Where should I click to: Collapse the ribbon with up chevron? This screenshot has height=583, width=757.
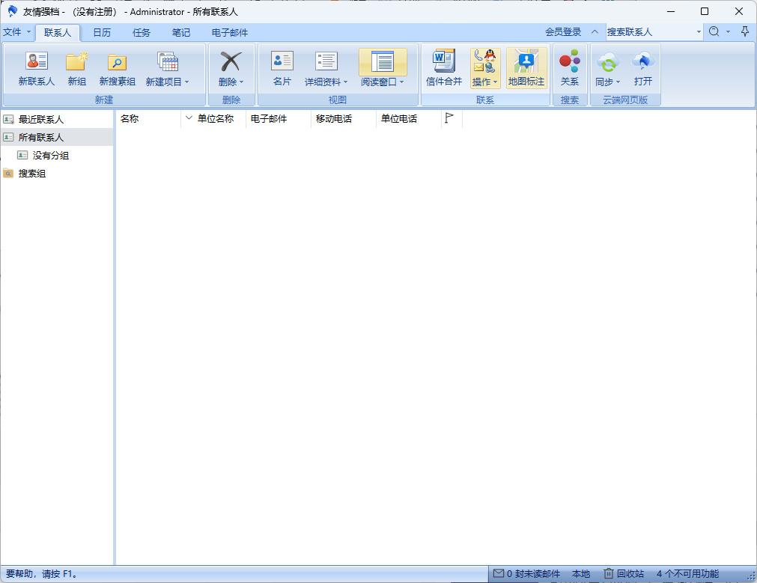click(x=595, y=32)
